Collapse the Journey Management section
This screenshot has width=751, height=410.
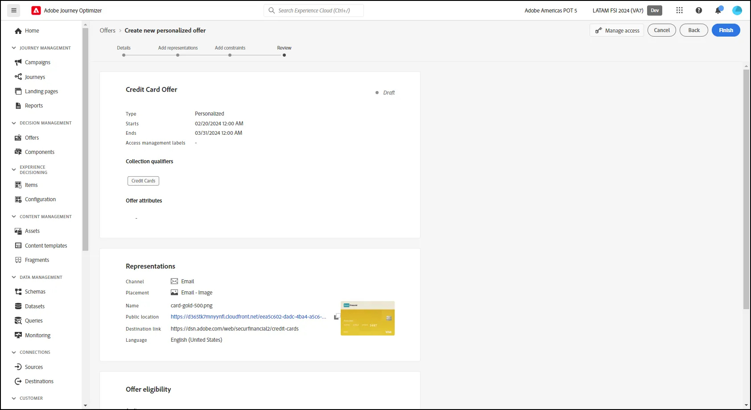[x=14, y=48]
